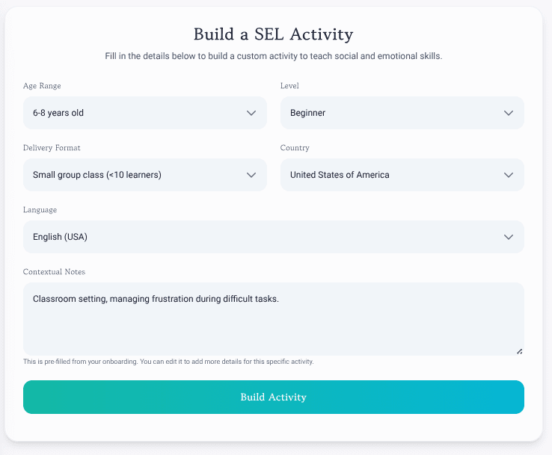Open the Age Range dropdown showing 6-8 years old
552x455 pixels.
tap(145, 113)
